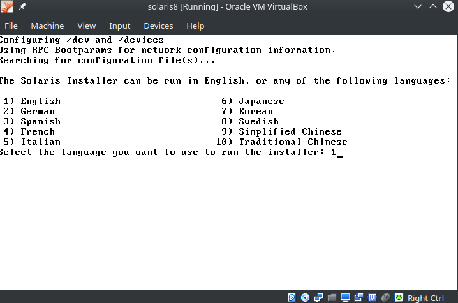Click the optical disc status icon
The image size is (458, 303).
tap(305, 298)
